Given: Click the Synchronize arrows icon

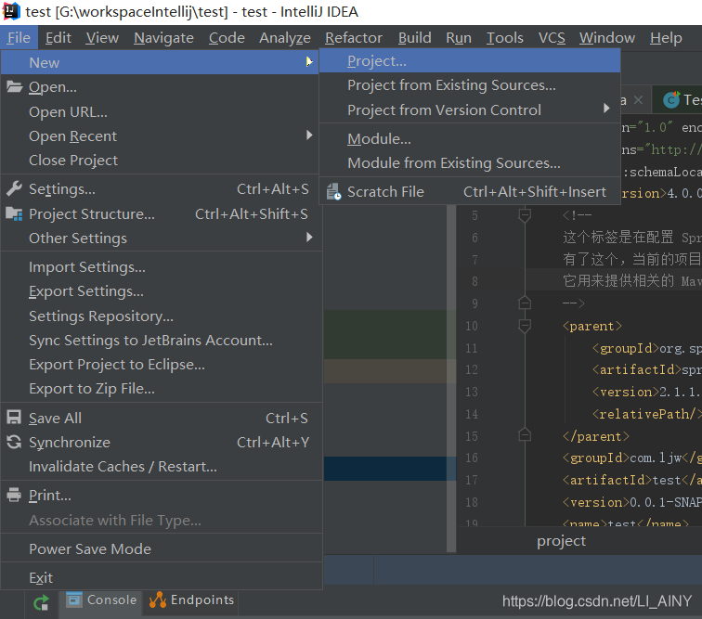Looking at the screenshot, I should 14,442.
